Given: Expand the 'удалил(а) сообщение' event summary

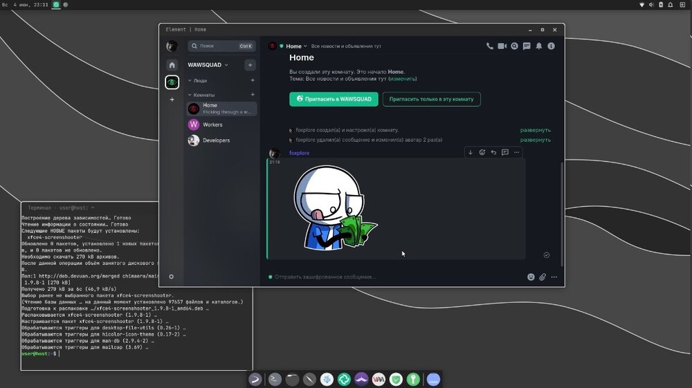Looking at the screenshot, I should (x=536, y=140).
